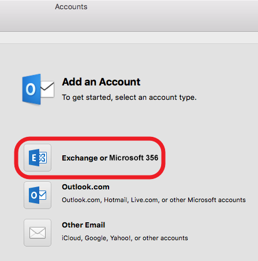Click the blue O on the Outlook.com icon
258x261 pixels.
34,195
